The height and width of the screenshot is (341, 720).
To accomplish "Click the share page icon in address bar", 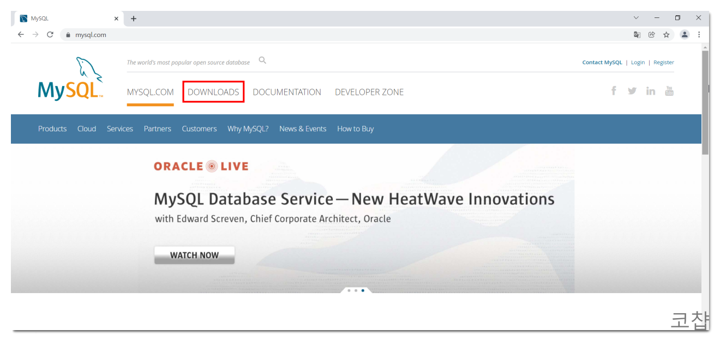I will (x=651, y=34).
